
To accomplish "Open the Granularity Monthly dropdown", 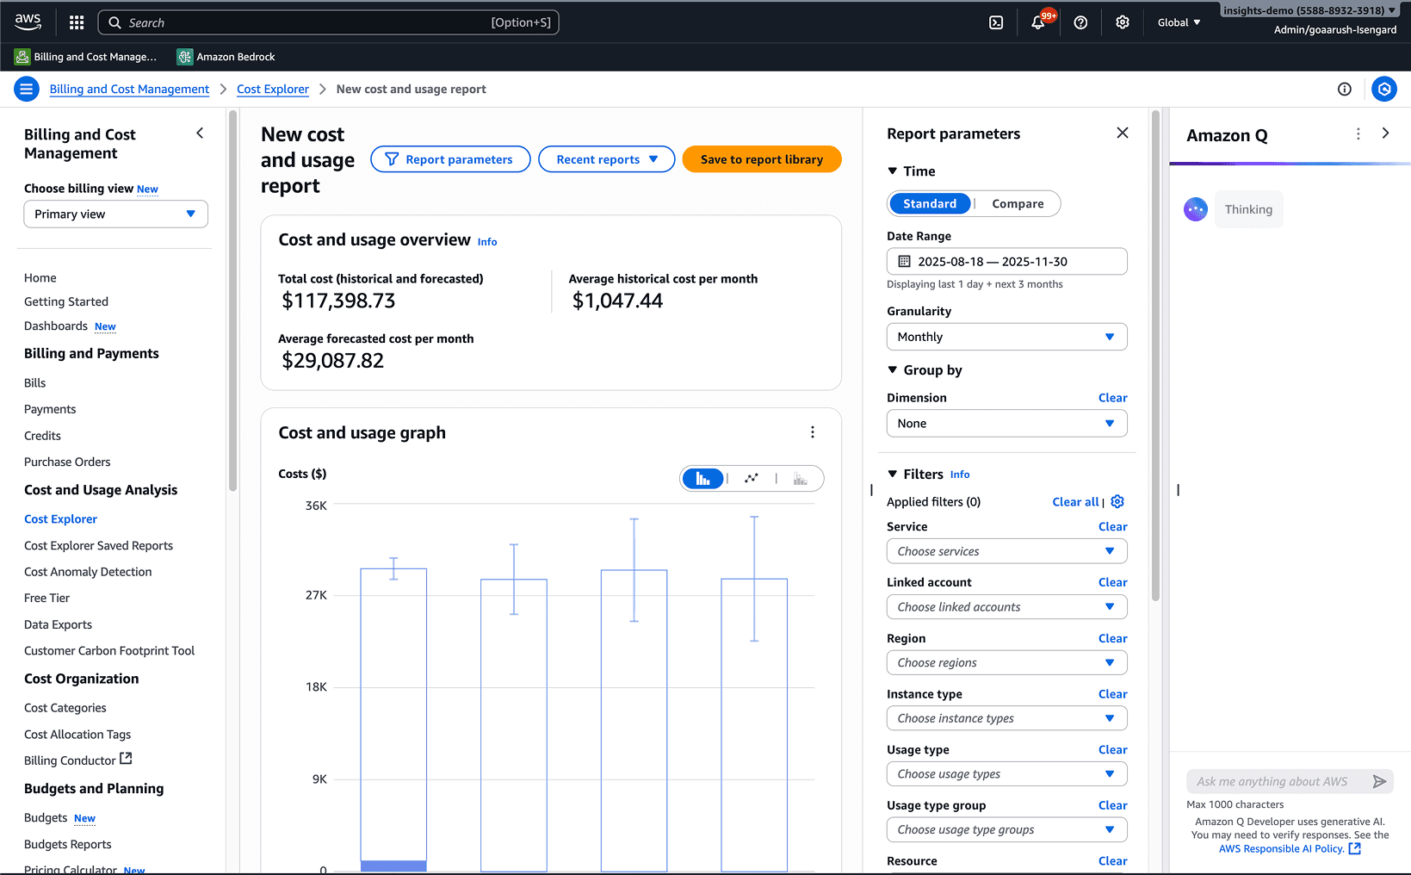I will 1006,337.
